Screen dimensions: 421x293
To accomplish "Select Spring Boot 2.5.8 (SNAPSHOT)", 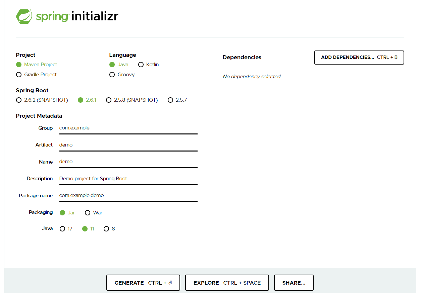I will [x=132, y=100].
